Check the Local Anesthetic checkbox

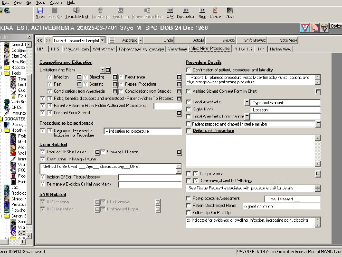click(x=188, y=102)
